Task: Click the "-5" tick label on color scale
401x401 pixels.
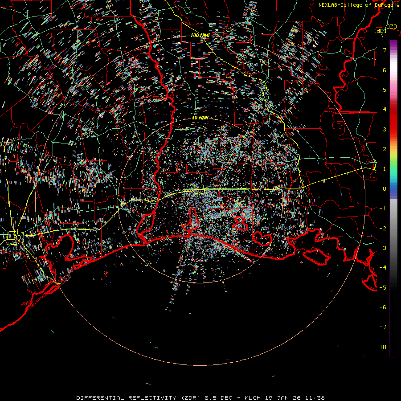Action: pos(383,288)
